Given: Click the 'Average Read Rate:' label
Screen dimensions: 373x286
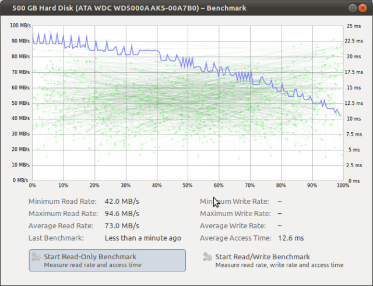Looking at the screenshot, I should [61, 225].
